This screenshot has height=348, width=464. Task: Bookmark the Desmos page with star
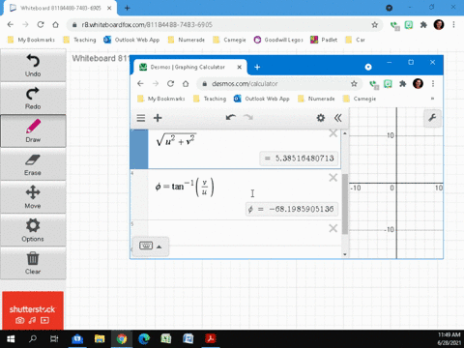pos(354,84)
